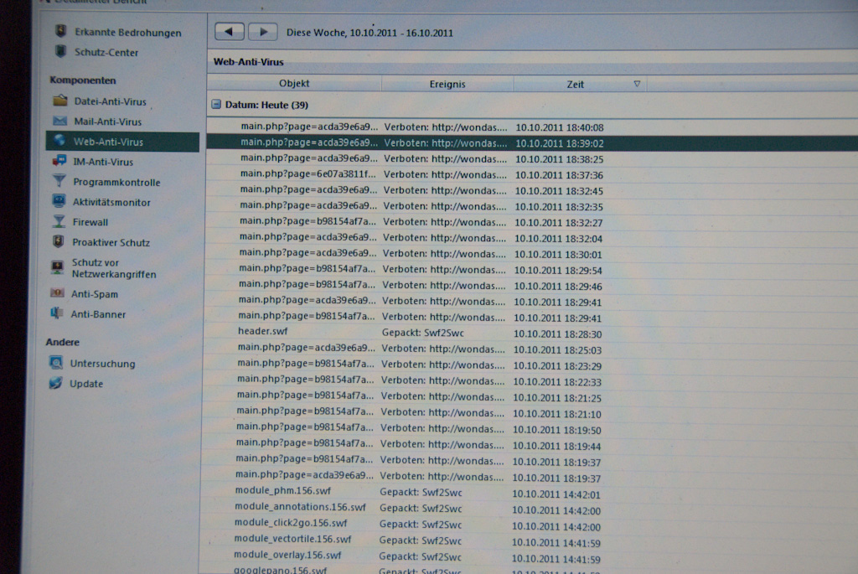Sort by the Ereignis column header
Screen dimensions: 858x574
pyautogui.click(x=447, y=84)
